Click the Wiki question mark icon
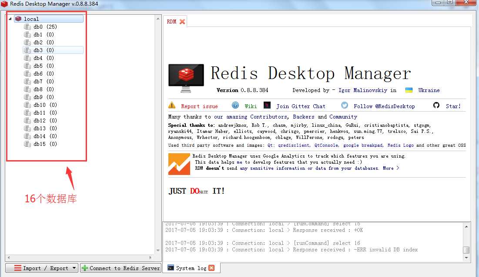The height and width of the screenshot is (277, 479). click(x=235, y=106)
